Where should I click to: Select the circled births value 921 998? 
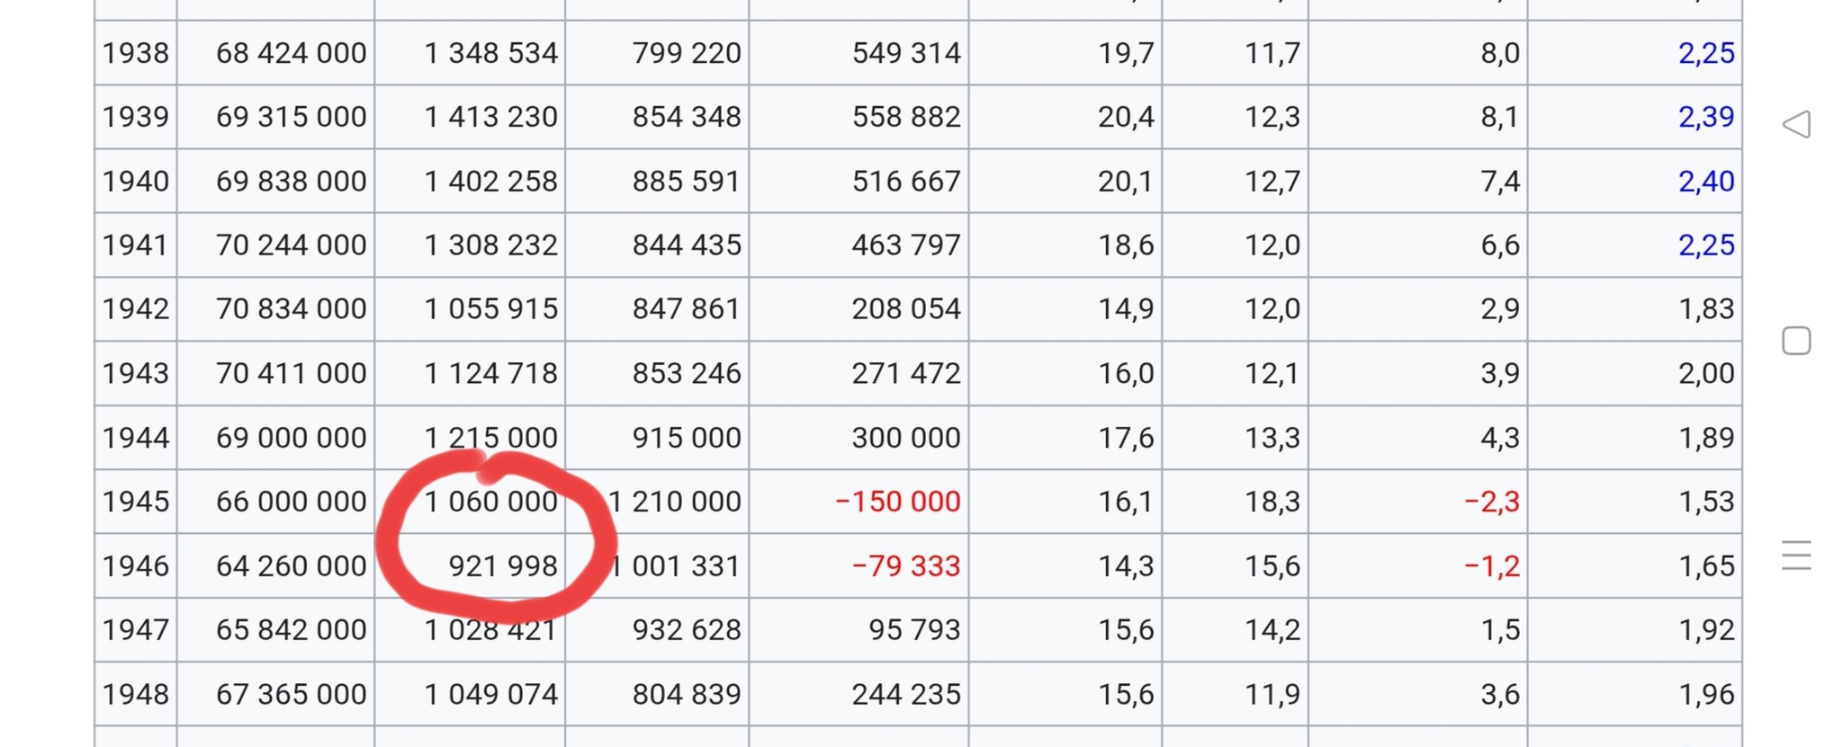click(503, 566)
